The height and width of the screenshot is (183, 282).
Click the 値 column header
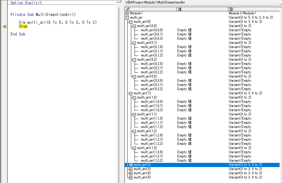click(x=202, y=9)
